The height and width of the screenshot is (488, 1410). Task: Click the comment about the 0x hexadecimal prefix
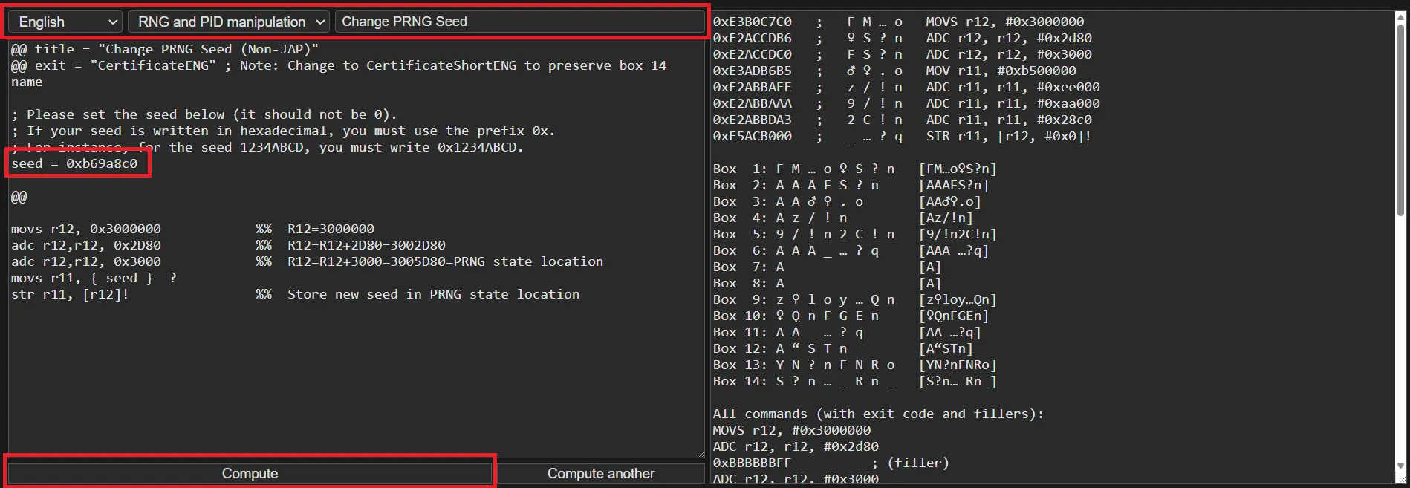[283, 131]
